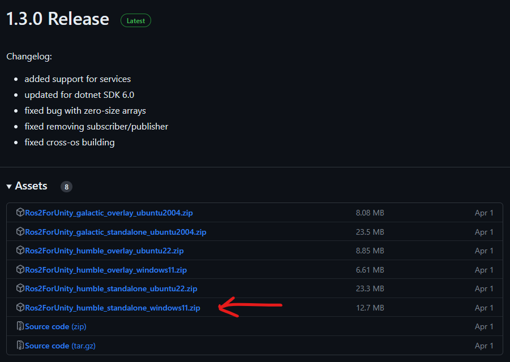Click package icon beside galactic_standalone_ubuntu2004.zip
Viewport: 510px width, 362px height.
pyautogui.click(x=20, y=232)
